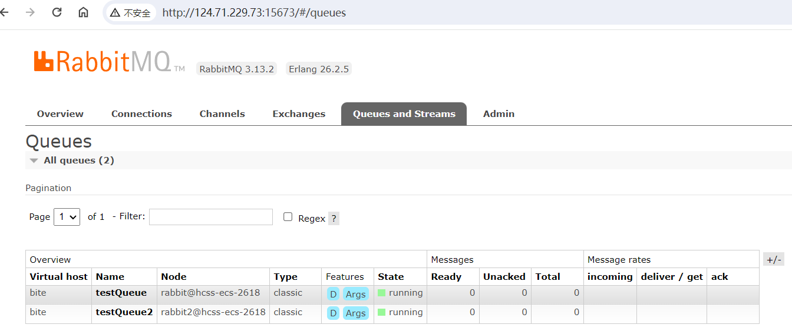Reload the page with the refresh icon
792x331 pixels.
(57, 12)
